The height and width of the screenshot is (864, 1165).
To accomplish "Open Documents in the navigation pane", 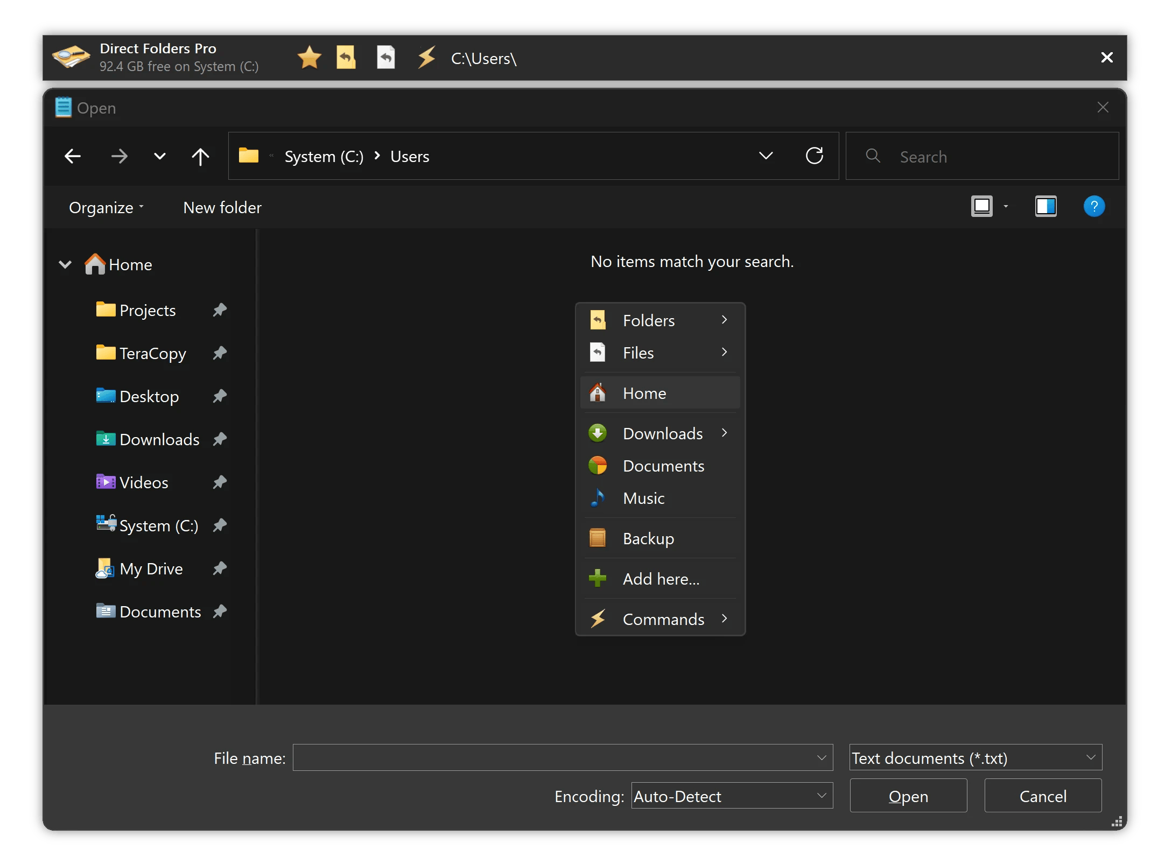I will pos(149,612).
